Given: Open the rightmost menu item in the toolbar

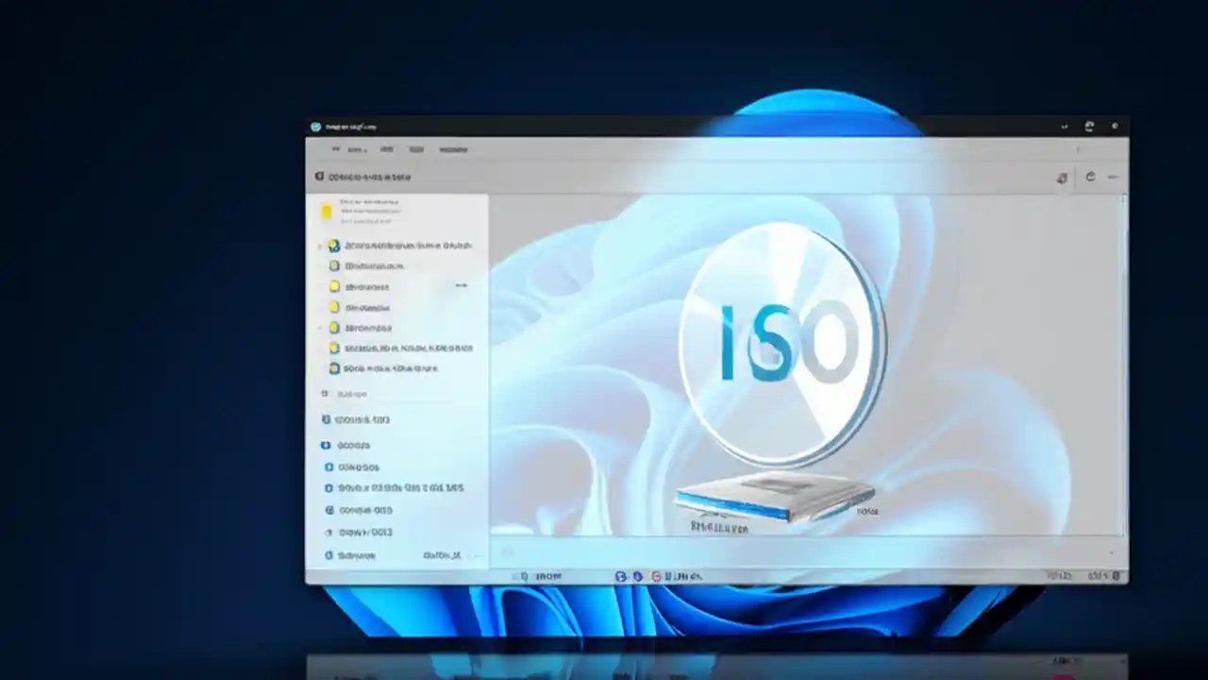Looking at the screenshot, I should 453,149.
